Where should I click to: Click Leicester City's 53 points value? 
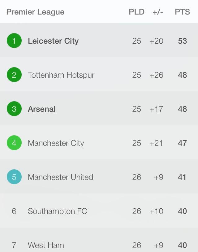pyautogui.click(x=182, y=41)
